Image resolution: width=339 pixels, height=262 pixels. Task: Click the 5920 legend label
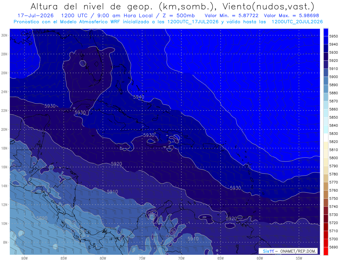click(x=334, y=60)
